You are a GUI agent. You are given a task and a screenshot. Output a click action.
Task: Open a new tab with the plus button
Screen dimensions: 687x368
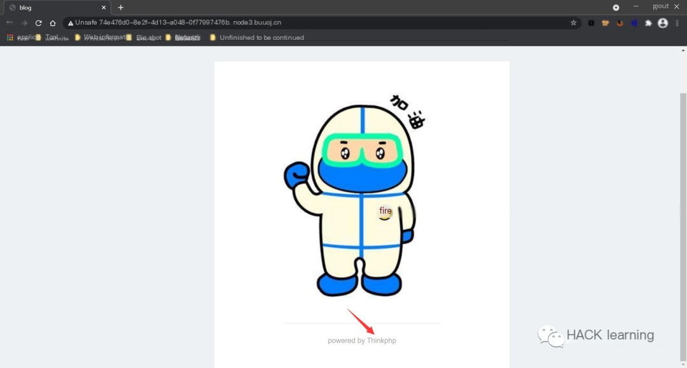(x=120, y=8)
